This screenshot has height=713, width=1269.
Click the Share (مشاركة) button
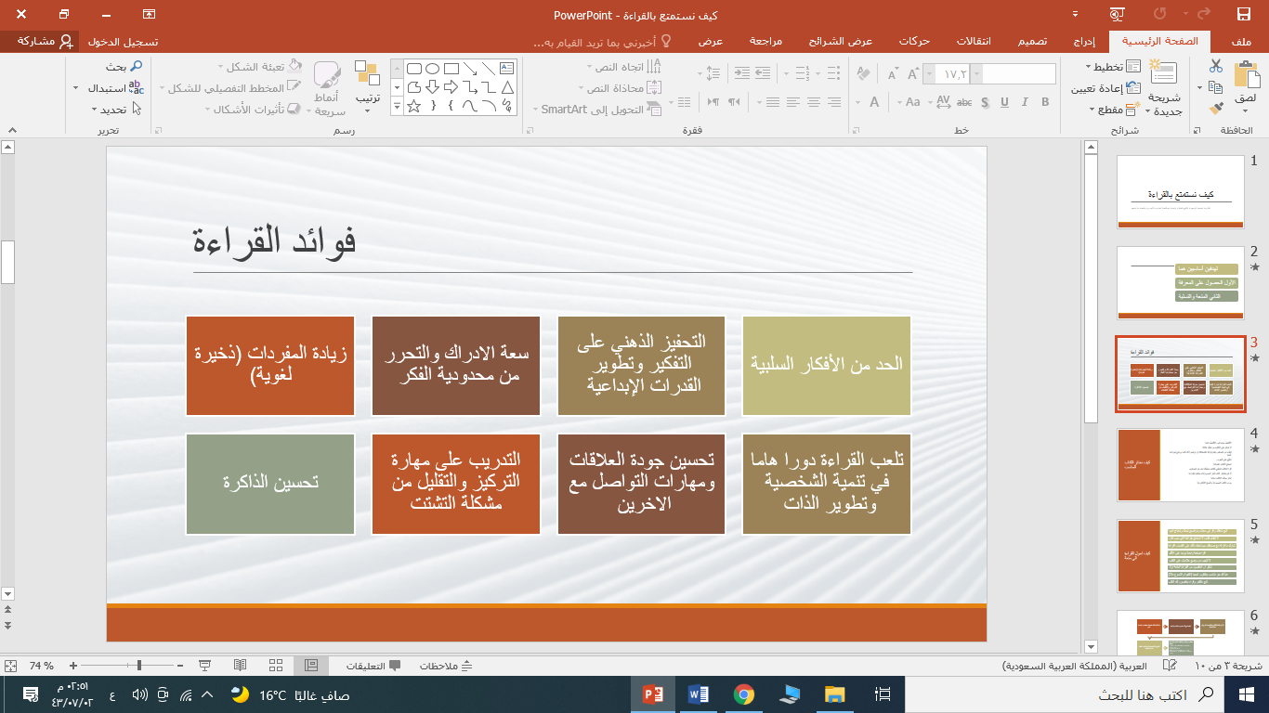40,41
